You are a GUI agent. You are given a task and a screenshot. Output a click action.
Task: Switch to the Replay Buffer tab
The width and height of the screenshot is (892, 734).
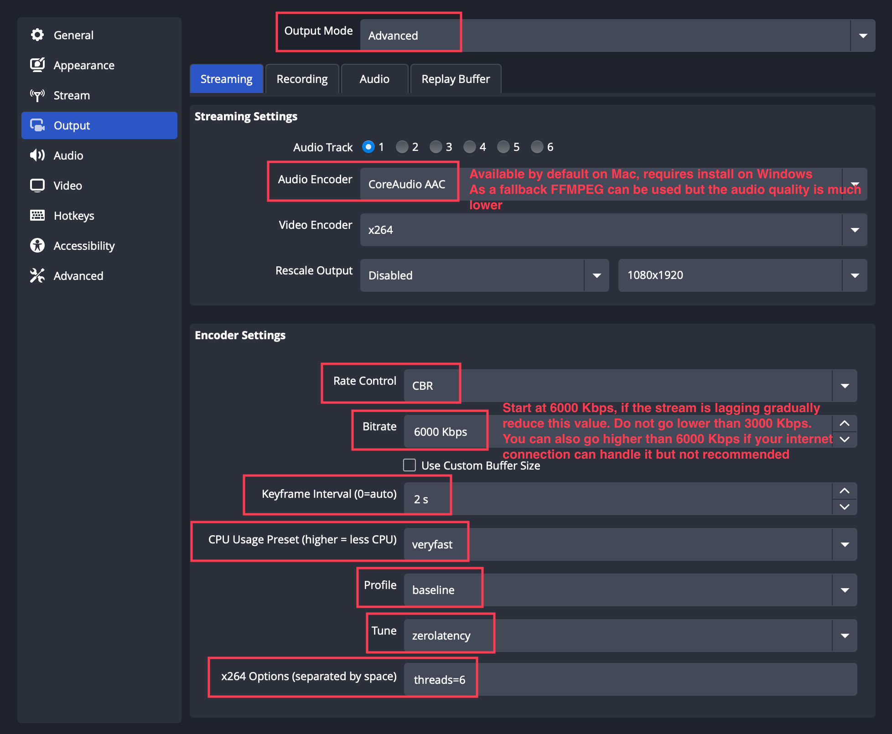click(456, 79)
